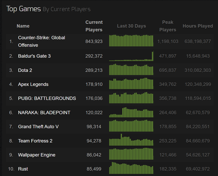Select current players value 94,278
The height and width of the screenshot is (176, 218).
pyautogui.click(x=94, y=141)
